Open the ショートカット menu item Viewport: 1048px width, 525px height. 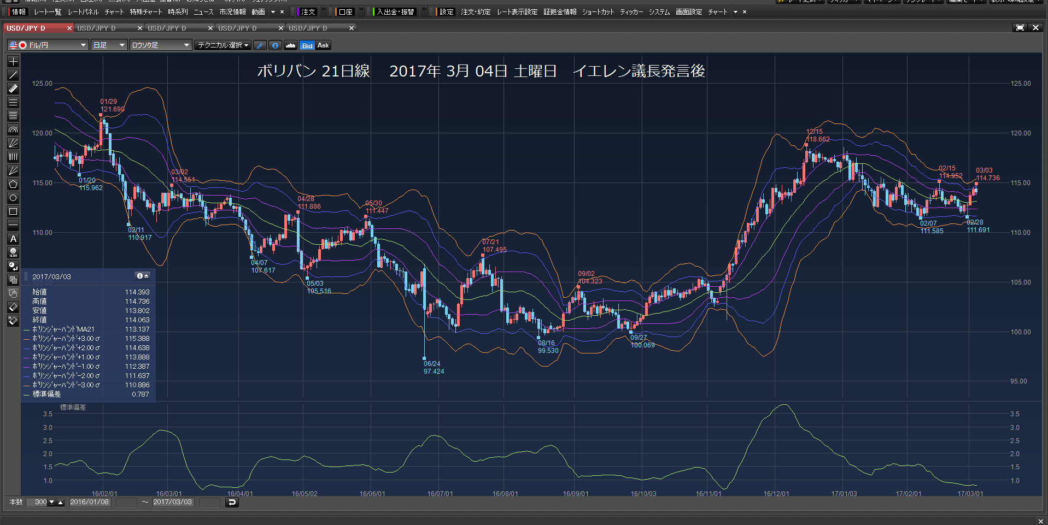[x=598, y=12]
